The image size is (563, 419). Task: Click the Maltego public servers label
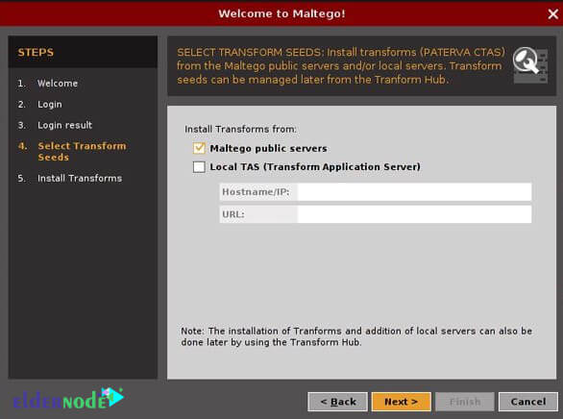pyautogui.click(x=268, y=148)
